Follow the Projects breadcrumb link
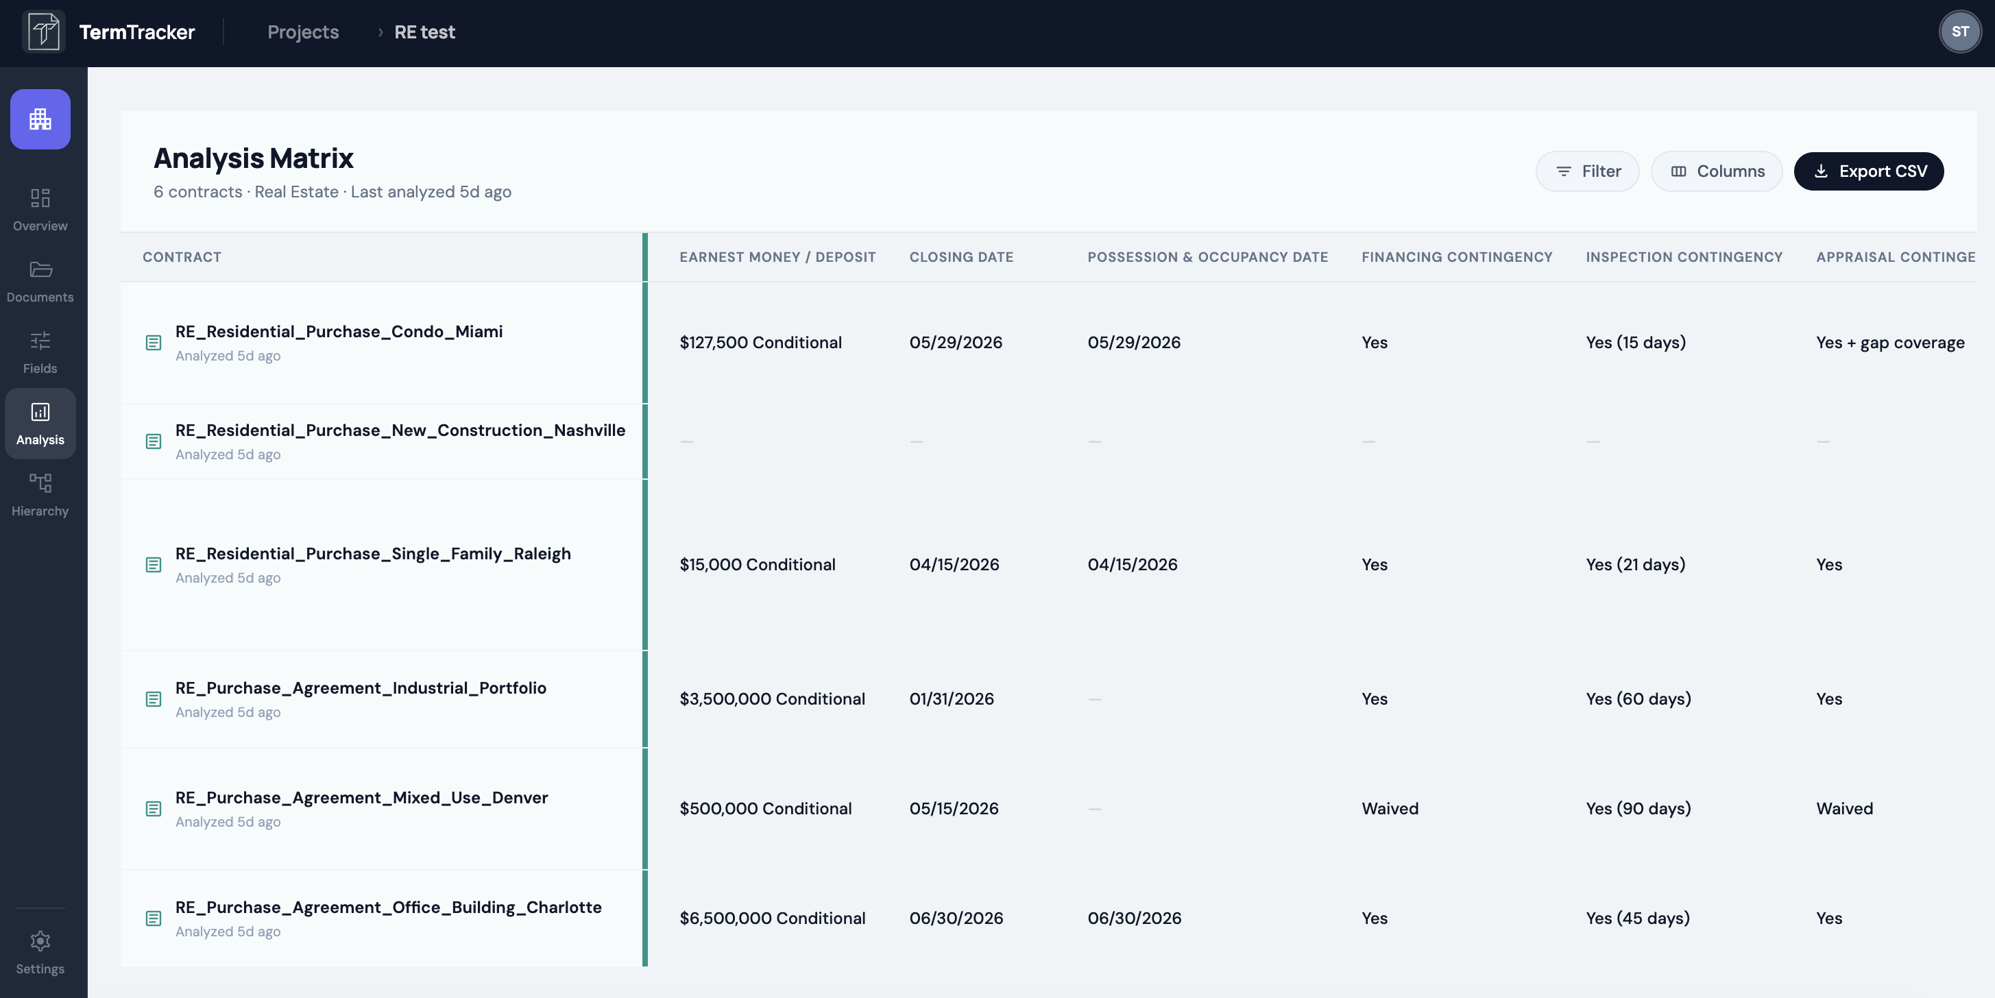1995x998 pixels. (303, 32)
